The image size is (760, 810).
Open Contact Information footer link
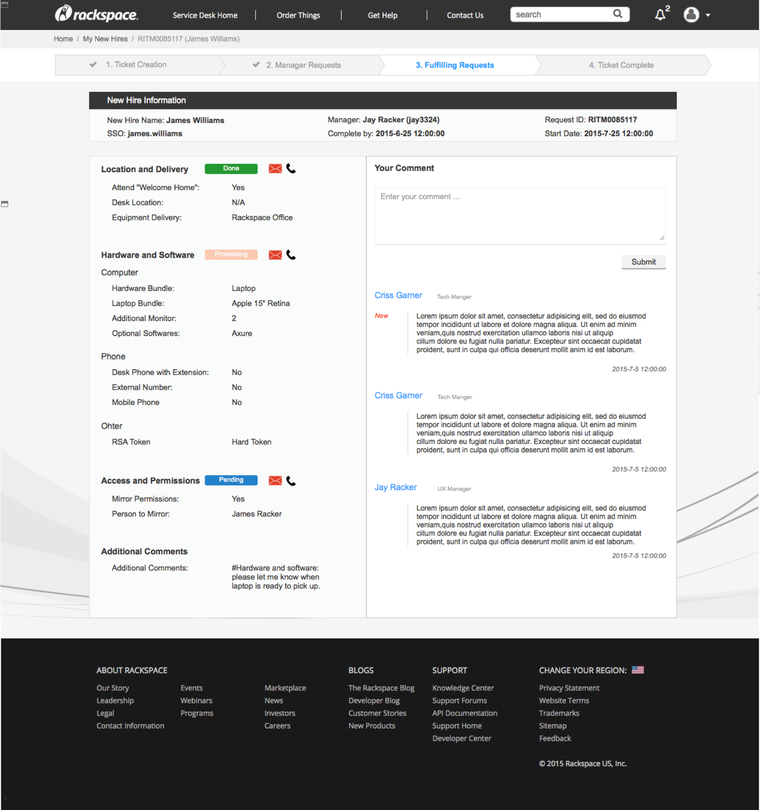131,726
